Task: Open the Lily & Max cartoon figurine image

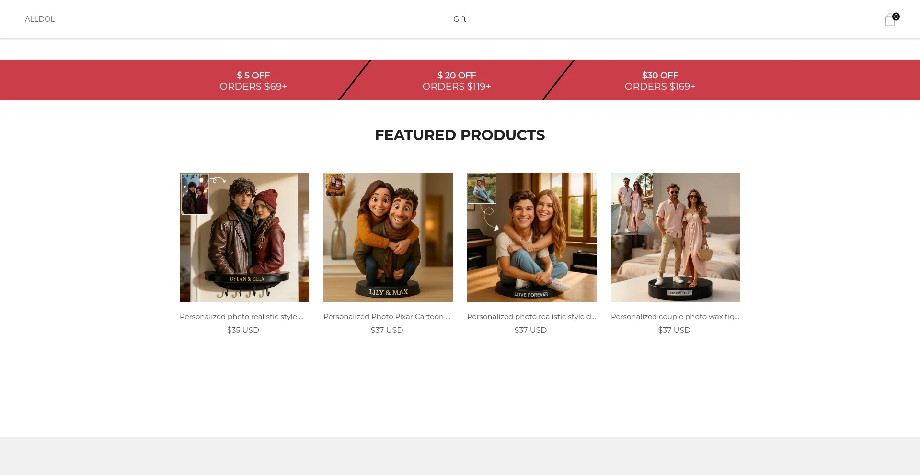Action: pos(388,237)
